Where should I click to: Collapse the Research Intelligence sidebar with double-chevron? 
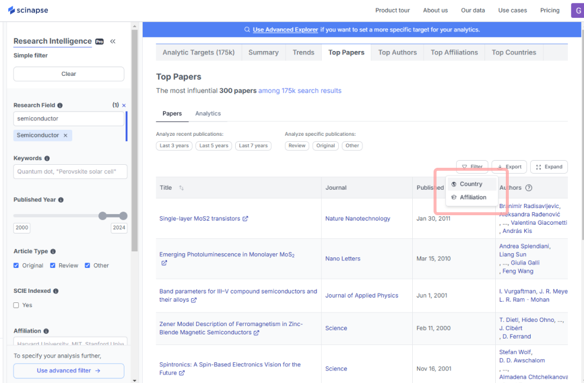pyautogui.click(x=113, y=42)
